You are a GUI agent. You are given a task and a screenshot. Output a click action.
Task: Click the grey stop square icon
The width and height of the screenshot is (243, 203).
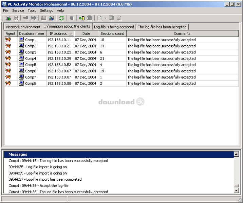pos(72,18)
